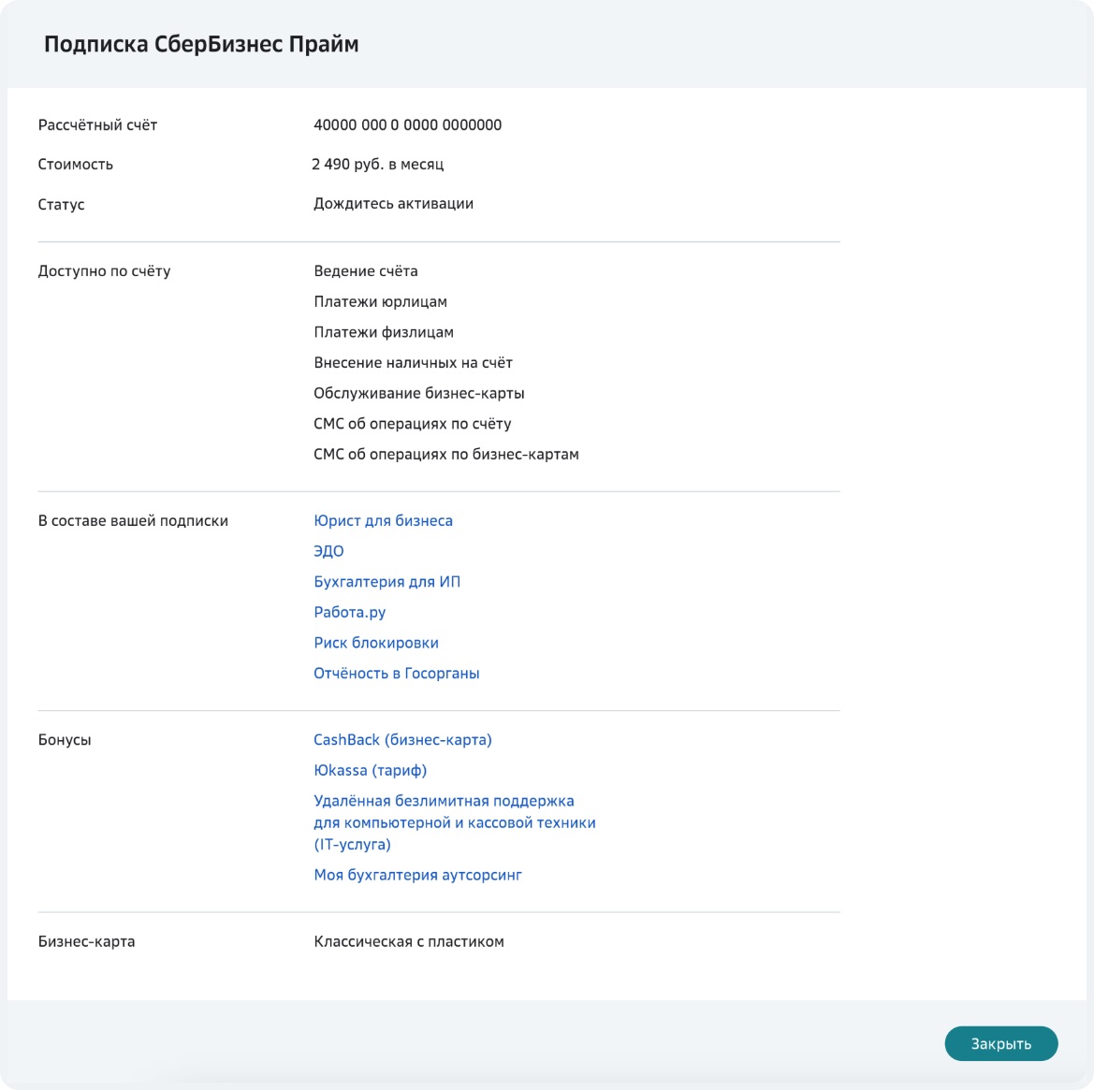Image resolution: width=1094 pixels, height=1090 pixels.
Task: Click the Платежи юрлицам item
Action: [x=380, y=302]
